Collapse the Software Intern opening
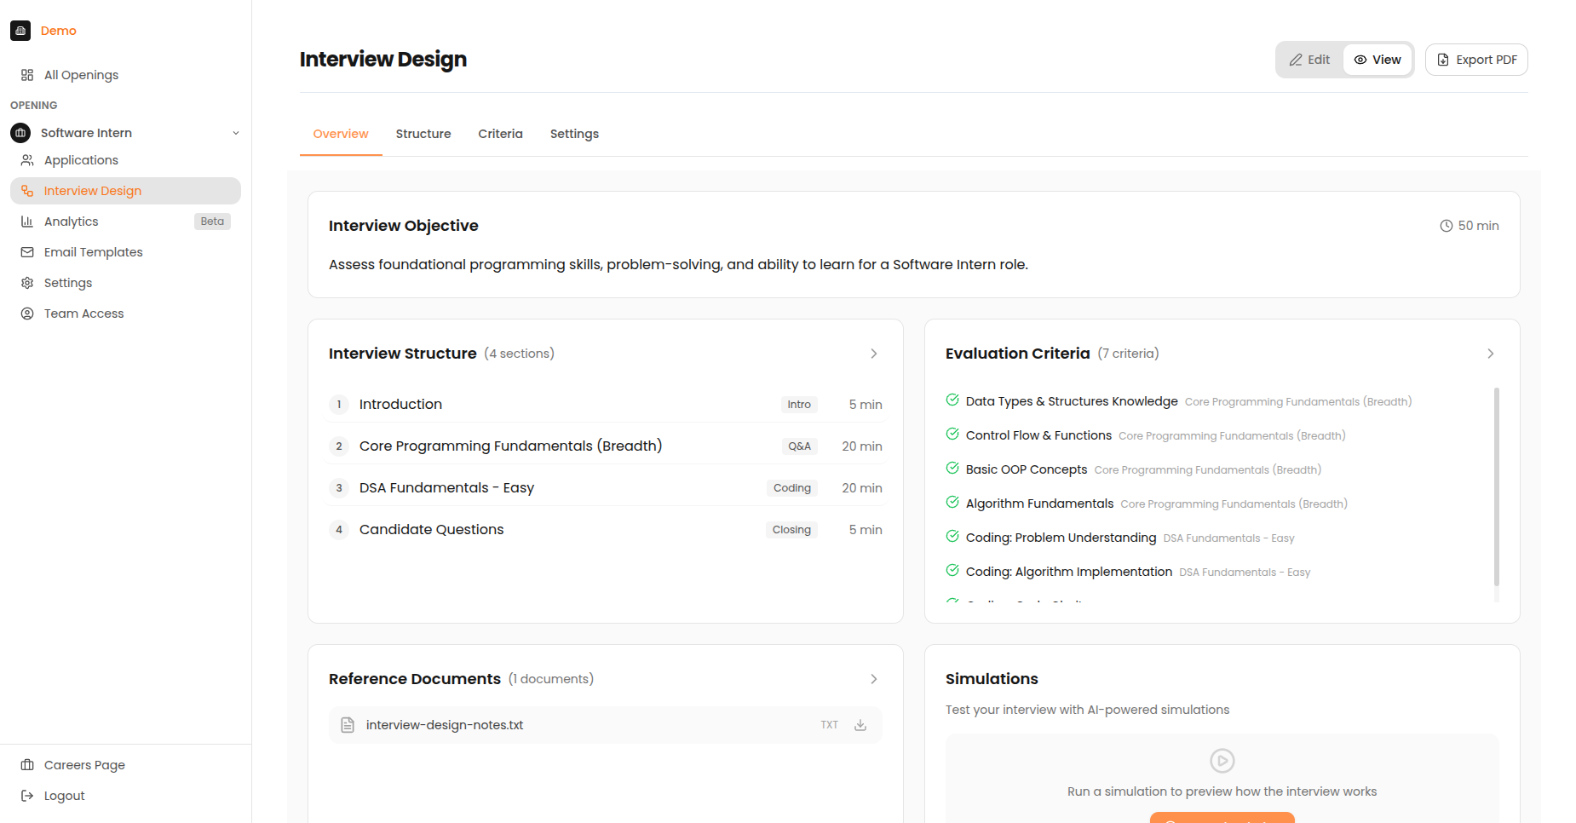The height and width of the screenshot is (823, 1576). 236,133
